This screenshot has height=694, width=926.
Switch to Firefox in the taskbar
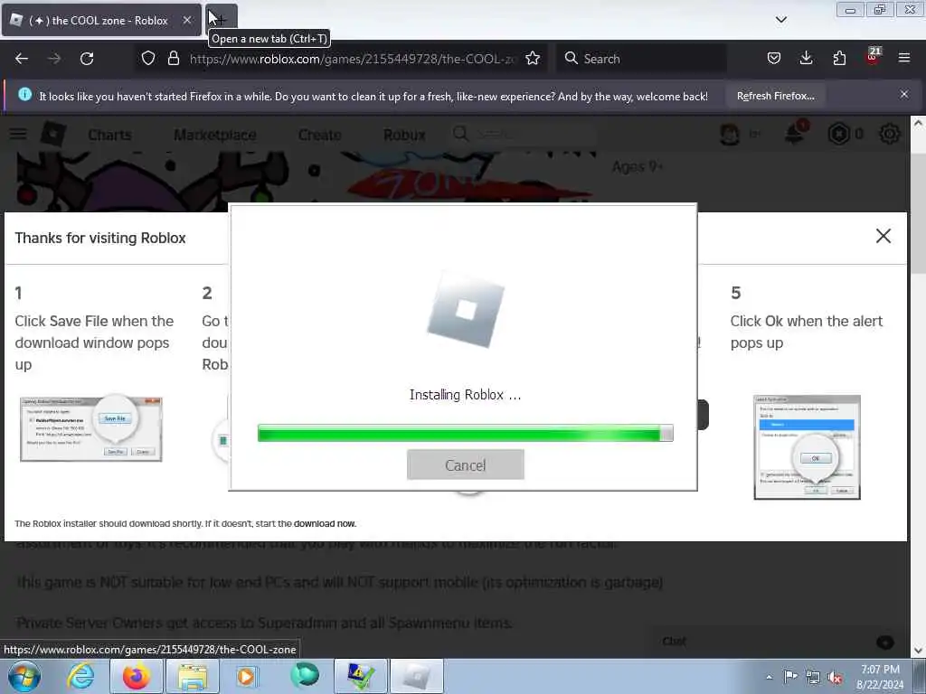(x=137, y=676)
